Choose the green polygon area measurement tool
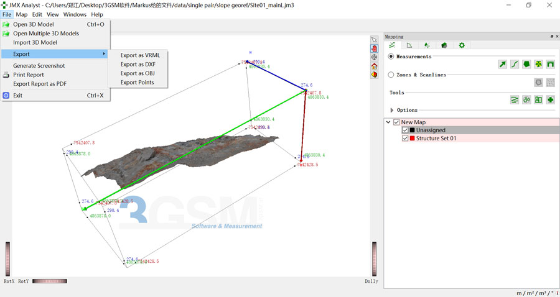560x297 pixels. [526, 64]
